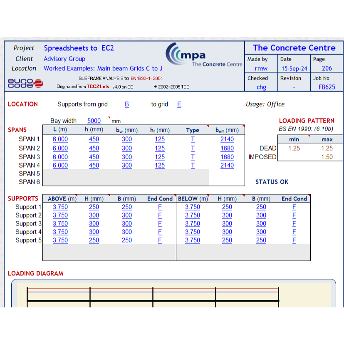Select the Date cell 15-Sep-24

[x=294, y=69]
